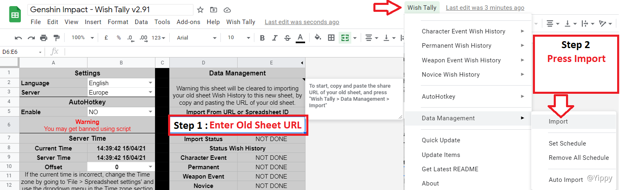Image resolution: width=620 pixels, height=190 pixels.
Task: Expand the Server dropdown set to Europe
Action: pyautogui.click(x=150, y=93)
